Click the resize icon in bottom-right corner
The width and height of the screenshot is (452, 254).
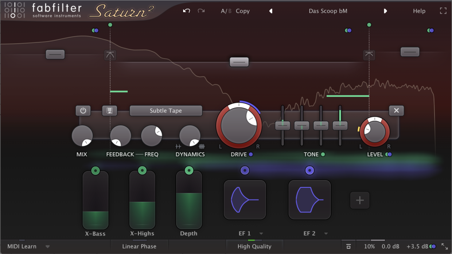click(x=444, y=246)
